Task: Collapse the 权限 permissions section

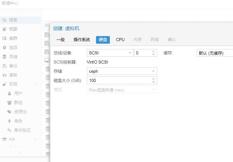Action: click(x=35, y=84)
